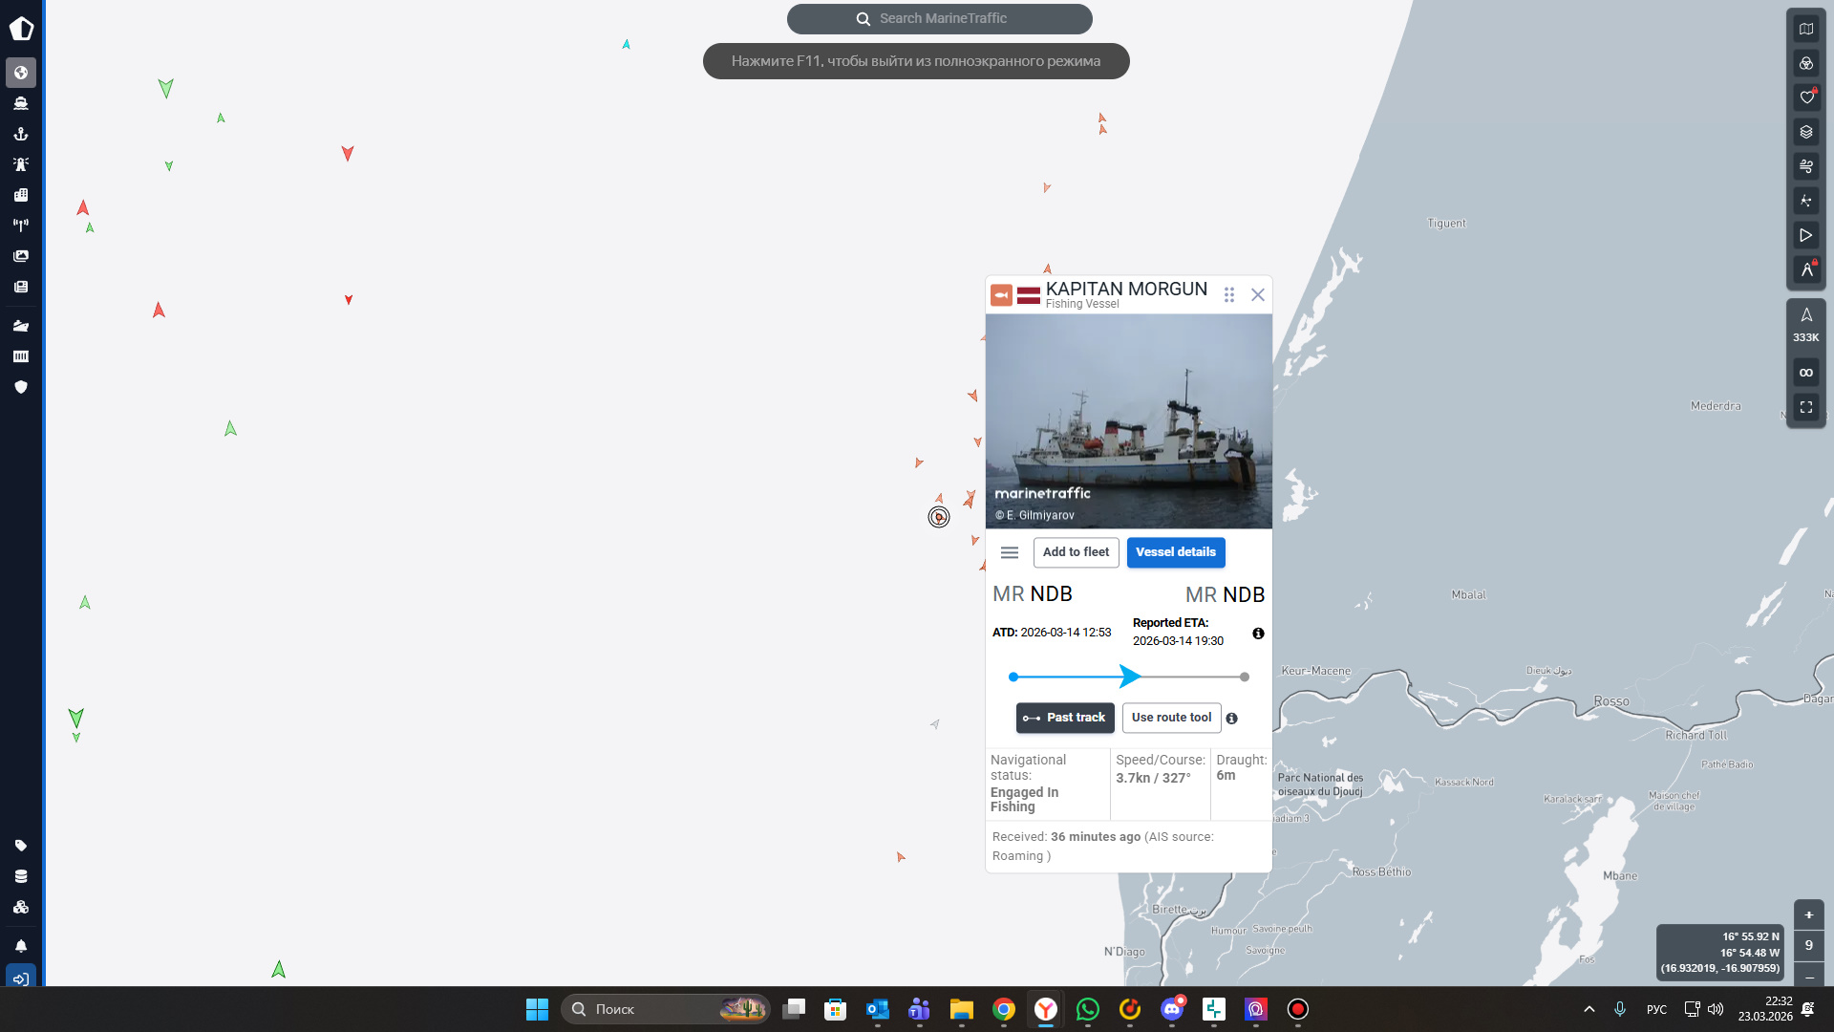
Task: Click the Search MarineTraffic input field
Action: coord(941,18)
